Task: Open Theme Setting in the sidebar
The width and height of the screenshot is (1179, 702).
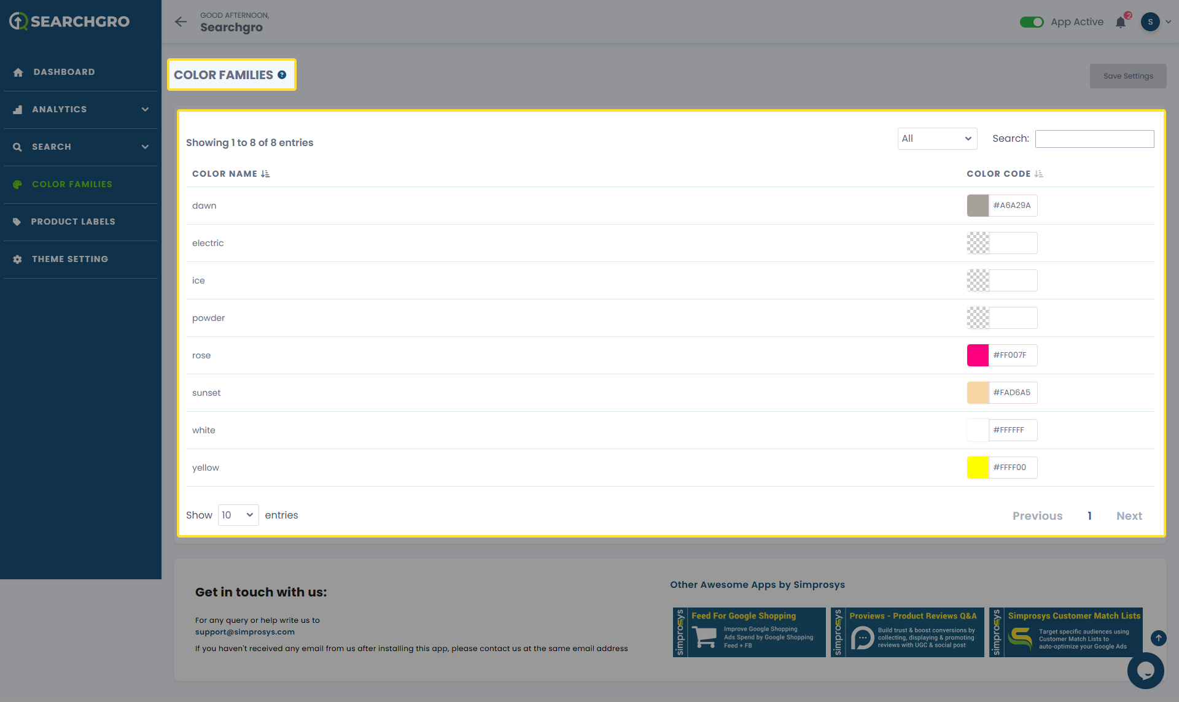Action: pos(70,259)
